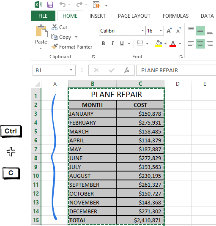Open the redo history dropdown arrow

click(86, 5)
